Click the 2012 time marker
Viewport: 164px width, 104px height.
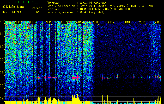pyautogui.click(x=33, y=22)
